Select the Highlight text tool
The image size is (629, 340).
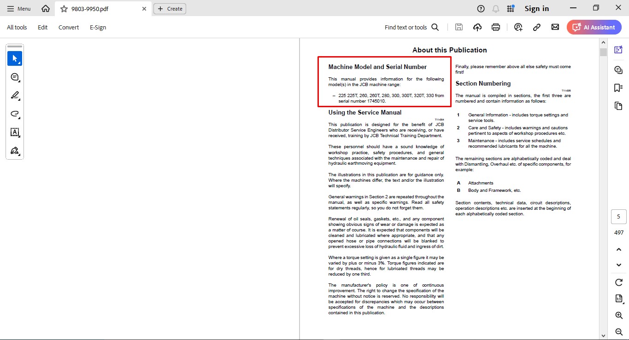click(15, 95)
